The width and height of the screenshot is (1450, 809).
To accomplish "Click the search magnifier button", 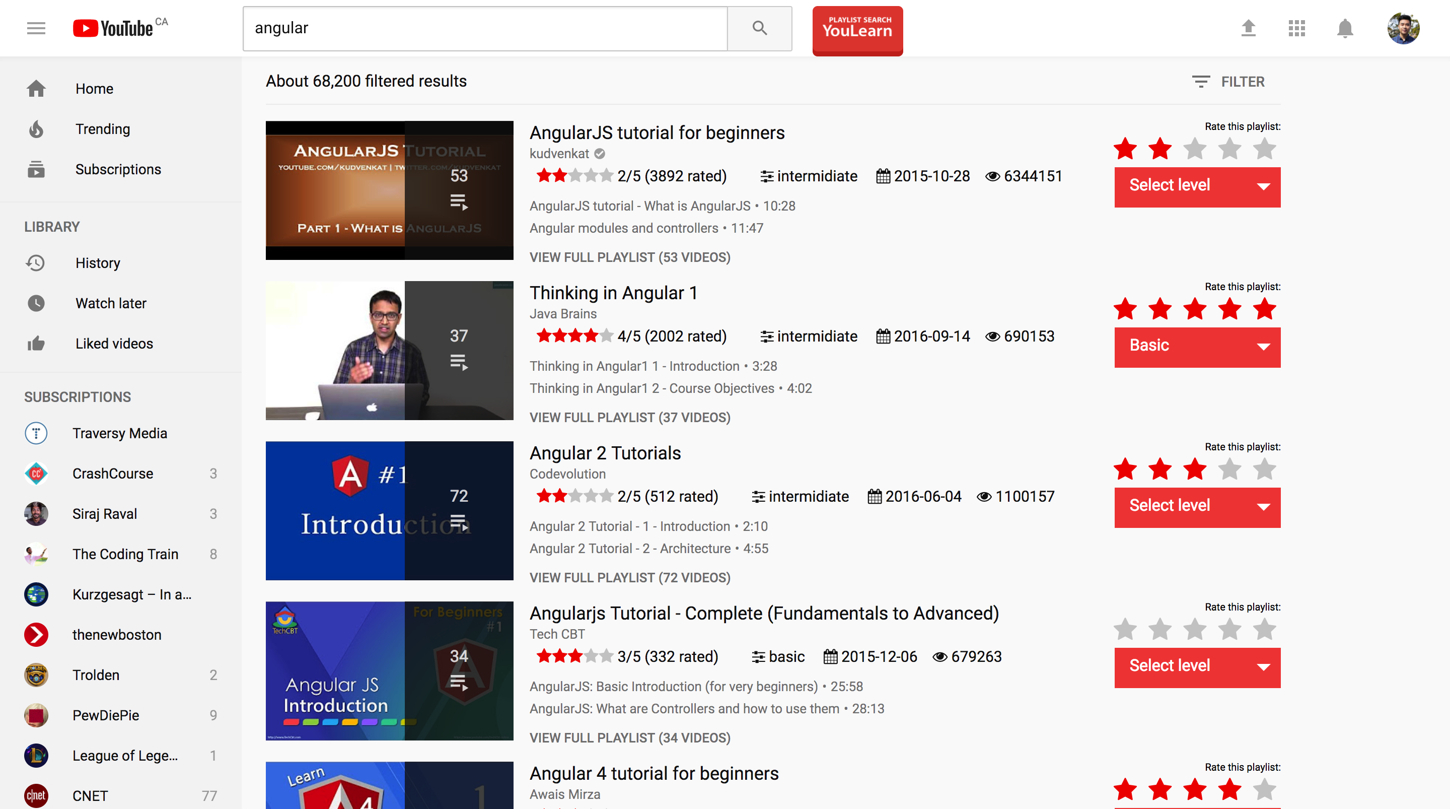I will point(759,28).
